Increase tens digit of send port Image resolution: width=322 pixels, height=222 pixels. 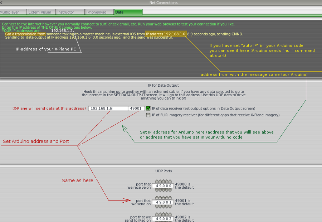coord(167,198)
